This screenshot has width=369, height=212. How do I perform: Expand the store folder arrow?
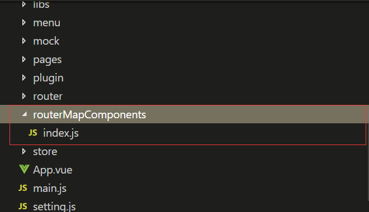pos(24,151)
